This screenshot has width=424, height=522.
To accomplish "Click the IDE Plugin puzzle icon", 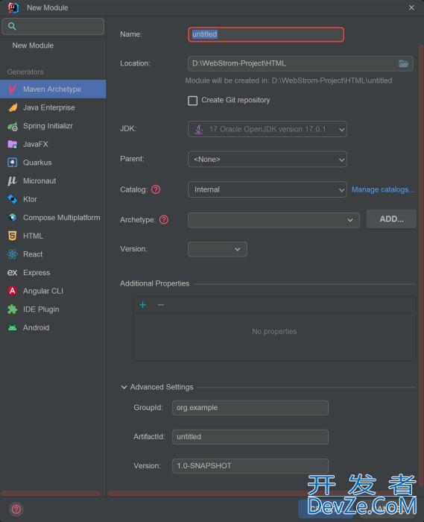I will [13, 309].
